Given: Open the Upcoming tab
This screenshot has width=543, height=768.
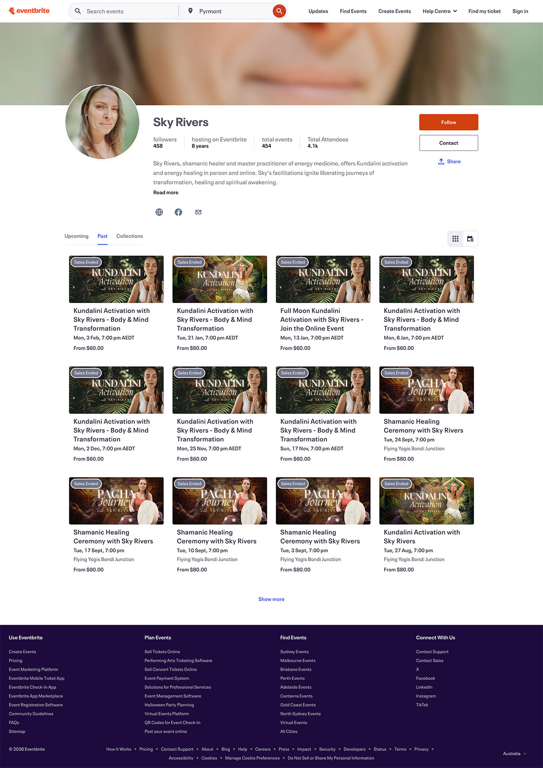Looking at the screenshot, I should click(76, 236).
